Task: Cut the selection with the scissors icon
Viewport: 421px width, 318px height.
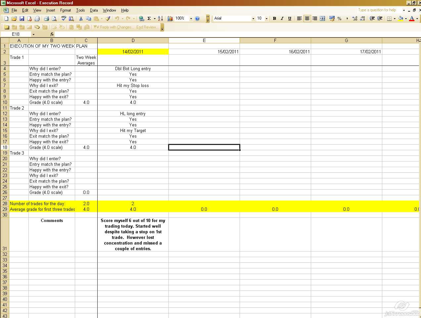Action: 80,19
